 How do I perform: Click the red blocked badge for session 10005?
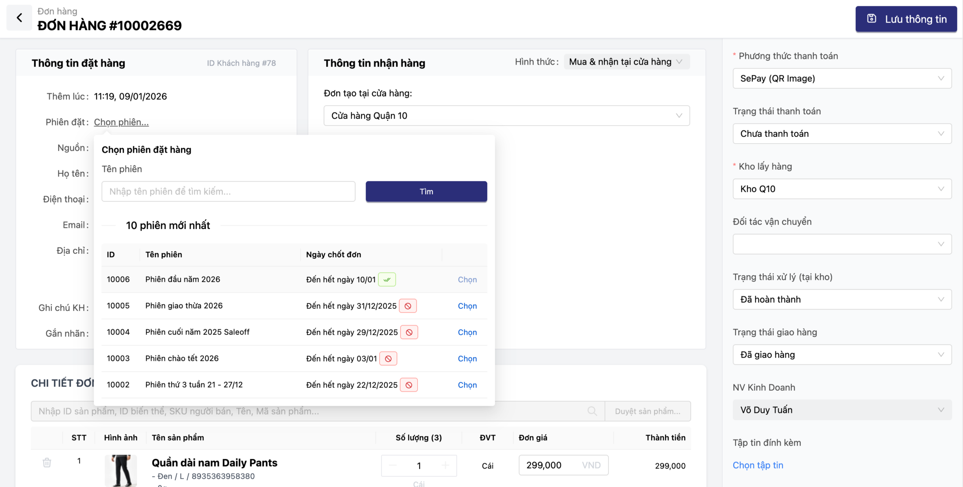click(x=408, y=306)
